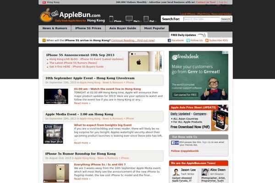Click the Twitter Follow Us bird icon

(x=188, y=40)
